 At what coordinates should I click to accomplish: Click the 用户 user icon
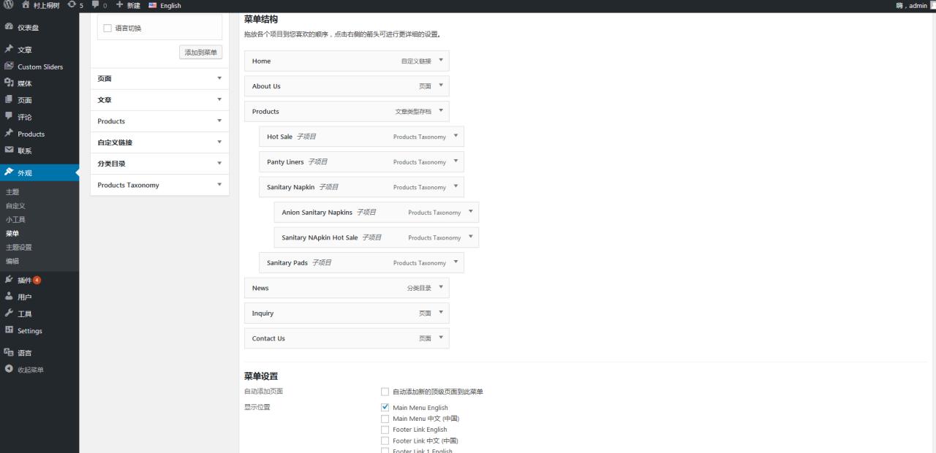coord(9,297)
